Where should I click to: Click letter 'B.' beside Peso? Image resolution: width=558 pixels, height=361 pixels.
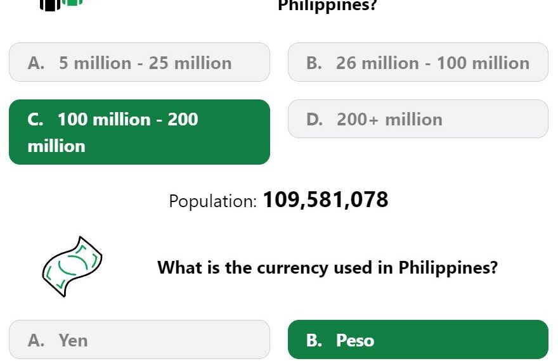[x=315, y=340]
